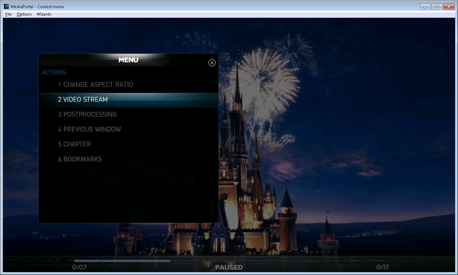Image resolution: width=458 pixels, height=275 pixels.
Task: Open the Chapter option
Action: (x=74, y=144)
